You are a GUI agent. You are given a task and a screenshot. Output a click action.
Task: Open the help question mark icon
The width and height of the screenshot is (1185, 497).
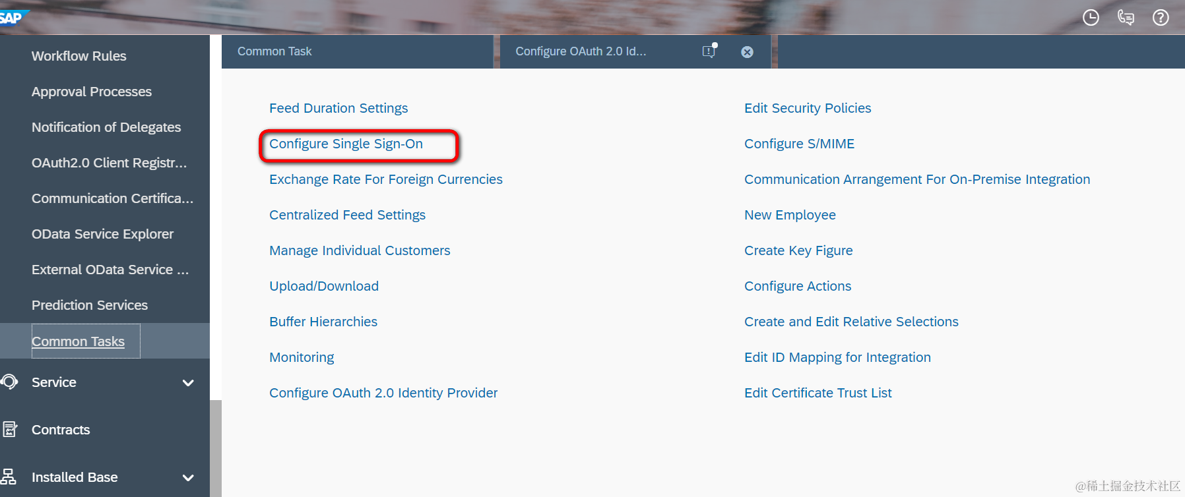pos(1161,18)
